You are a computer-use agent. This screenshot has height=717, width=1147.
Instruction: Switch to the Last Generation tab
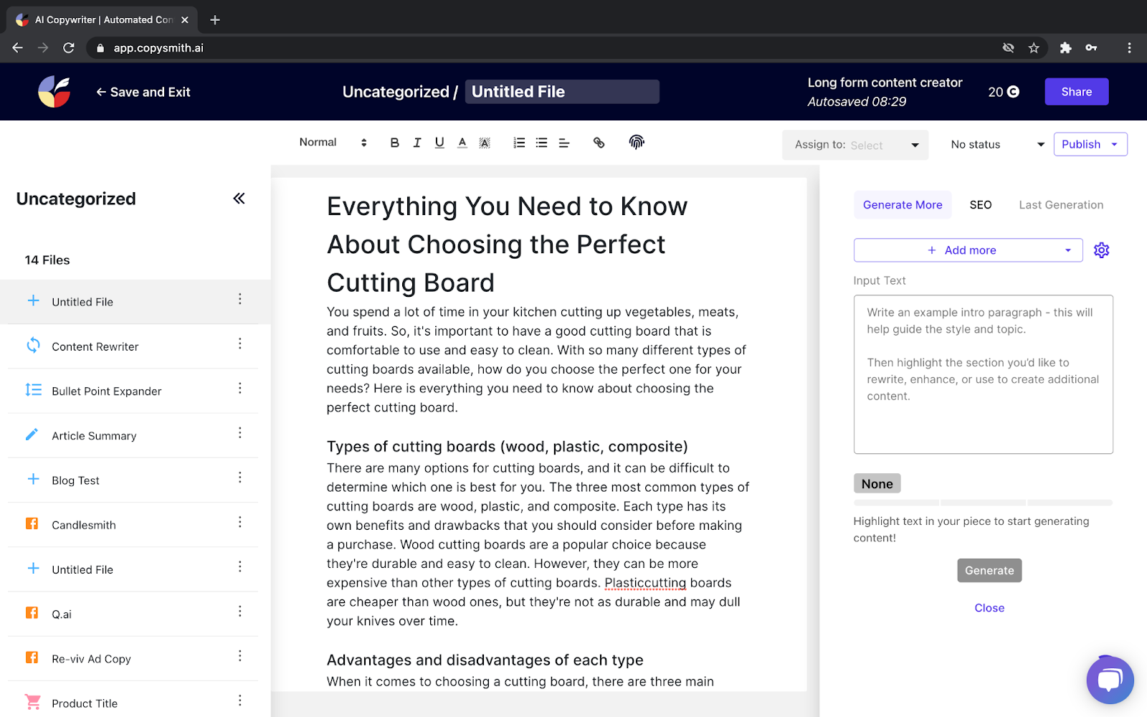point(1061,205)
